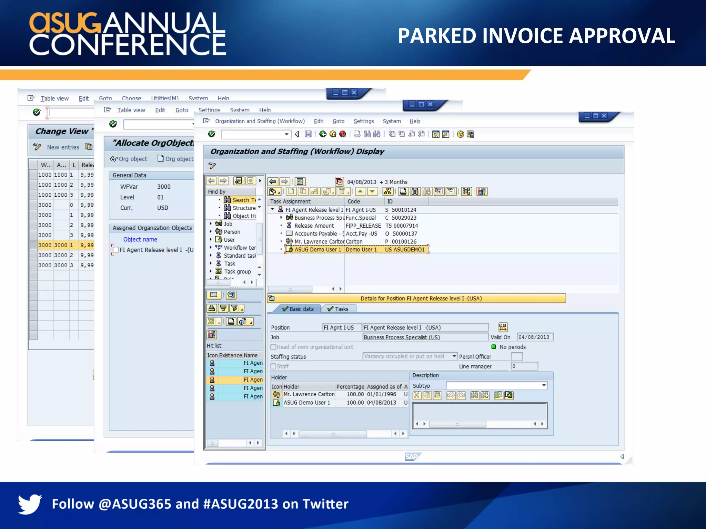Click the Create new session icon
This screenshot has width=706, height=529.
click(436, 134)
